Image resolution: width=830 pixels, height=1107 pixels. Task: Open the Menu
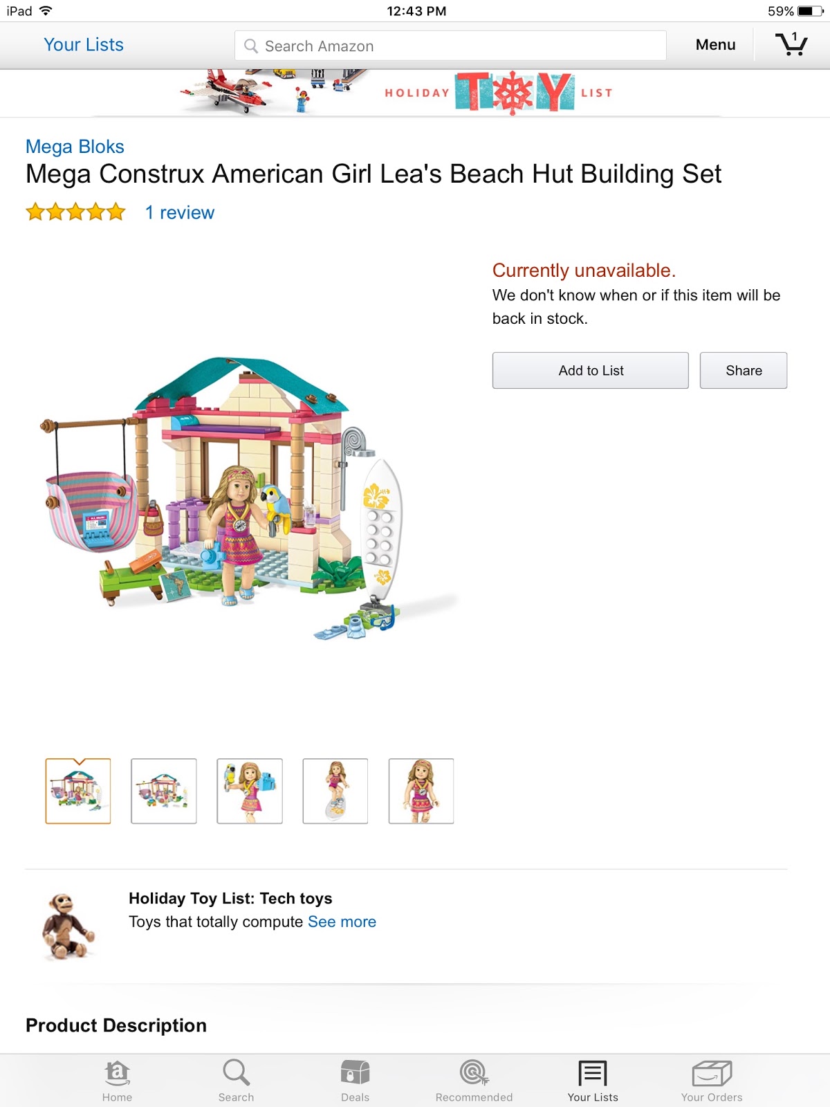point(715,45)
